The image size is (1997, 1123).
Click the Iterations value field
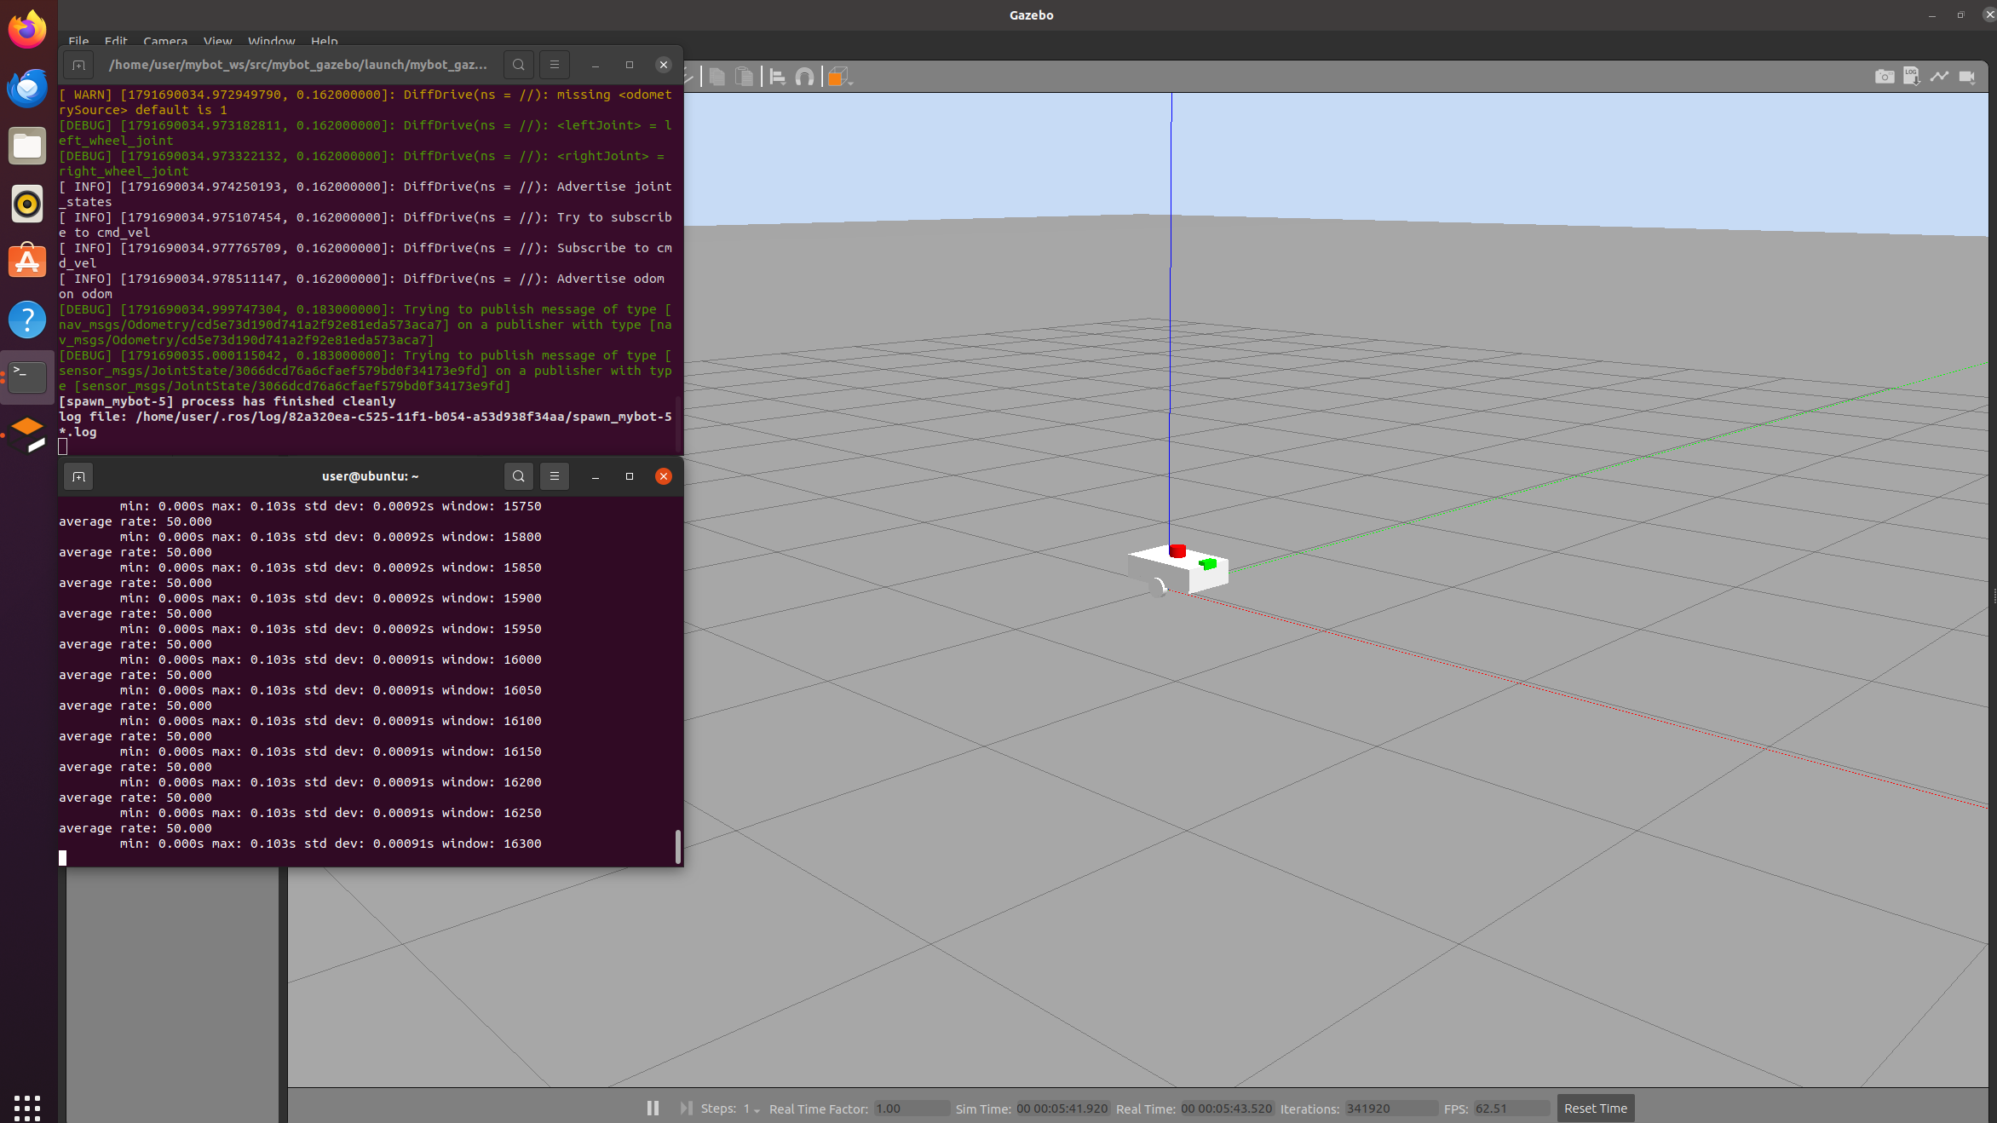pyautogui.click(x=1390, y=1109)
